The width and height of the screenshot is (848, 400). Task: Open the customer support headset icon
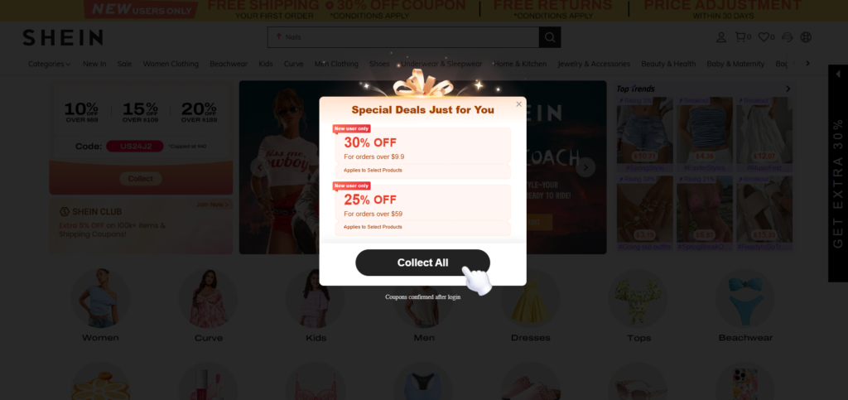(x=788, y=37)
